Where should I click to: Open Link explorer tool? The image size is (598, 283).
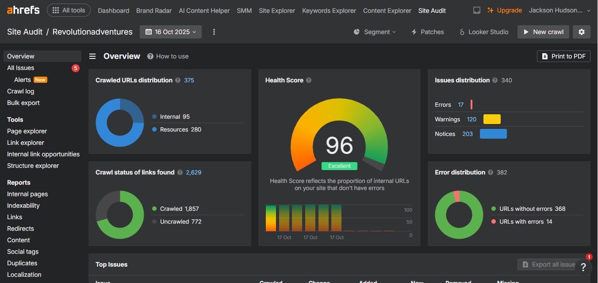click(26, 143)
